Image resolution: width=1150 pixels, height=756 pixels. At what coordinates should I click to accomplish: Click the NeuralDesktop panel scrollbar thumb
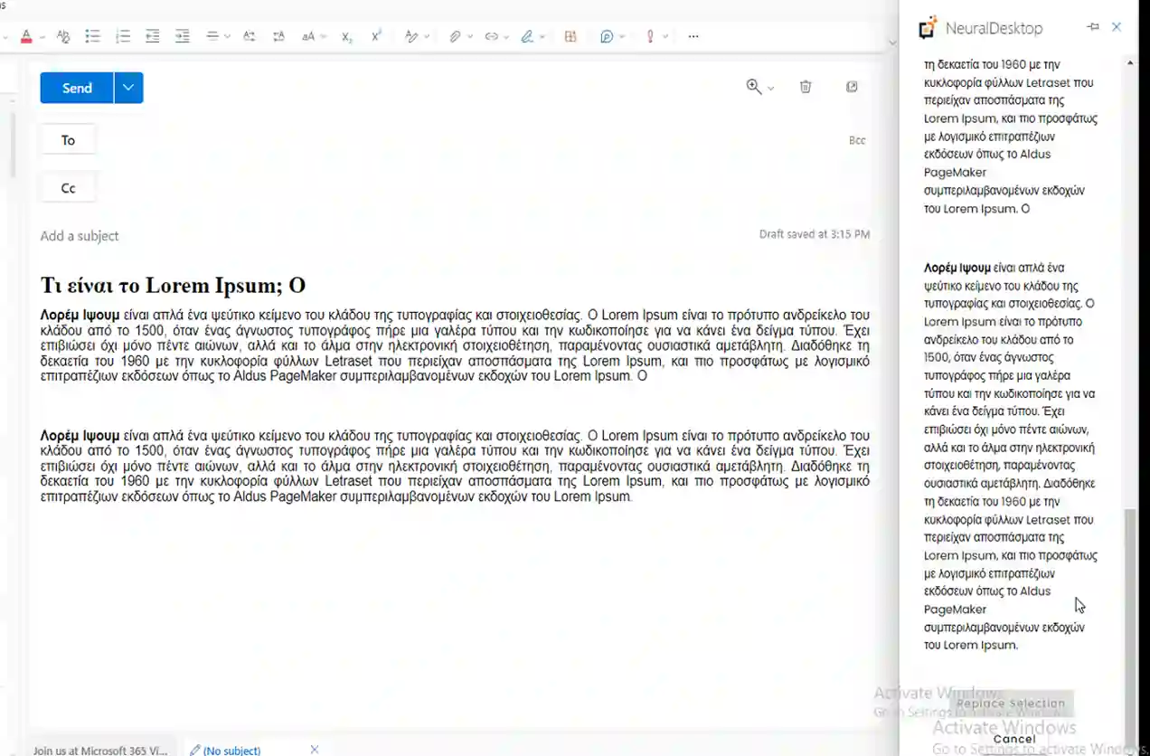[1130, 624]
